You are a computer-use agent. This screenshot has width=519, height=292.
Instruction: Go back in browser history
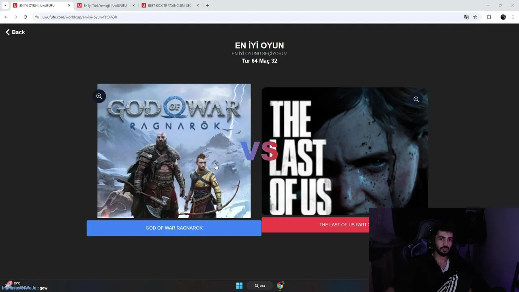(6, 17)
